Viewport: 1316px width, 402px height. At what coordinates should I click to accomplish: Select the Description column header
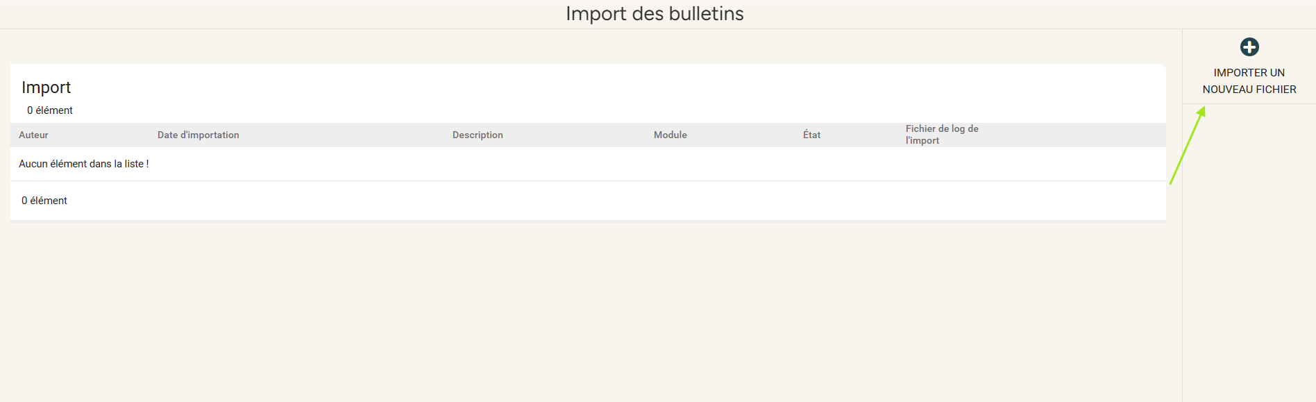pos(478,135)
